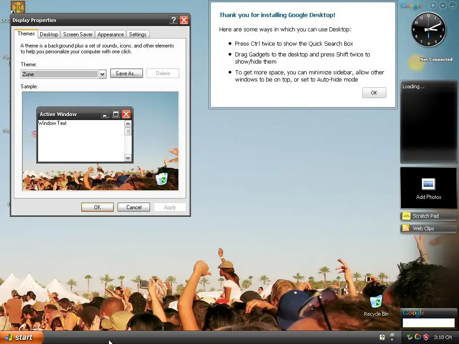Click the analog clock gadget

pyautogui.click(x=429, y=29)
